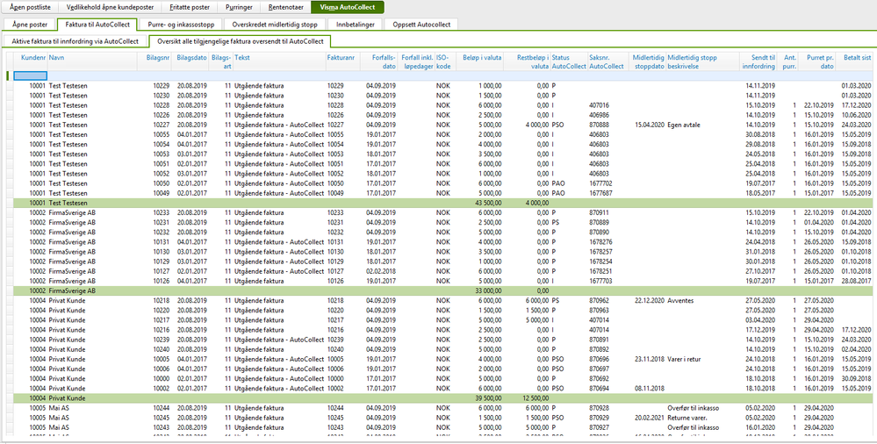Select the Visma AutoCollect tab
The width and height of the screenshot is (877, 444).
pyautogui.click(x=348, y=8)
